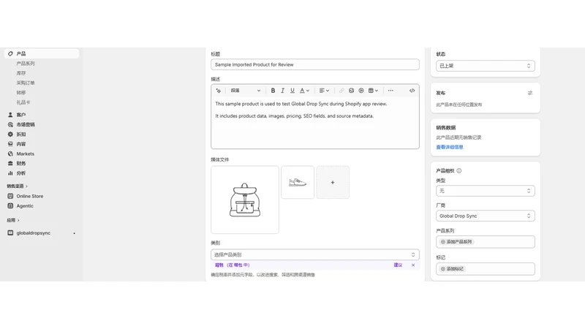
Task: Open the 查看详细信息 view details link
Action: pyautogui.click(x=450, y=148)
